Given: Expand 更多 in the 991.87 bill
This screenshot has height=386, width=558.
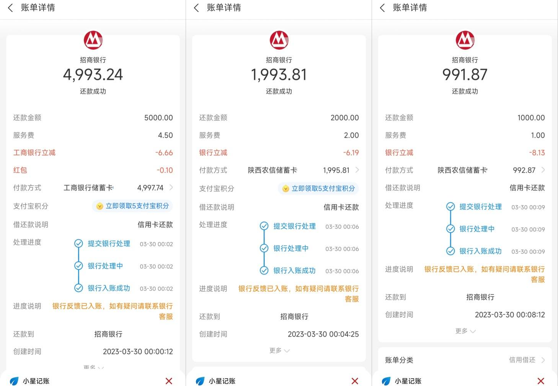Looking at the screenshot, I should pos(465,331).
